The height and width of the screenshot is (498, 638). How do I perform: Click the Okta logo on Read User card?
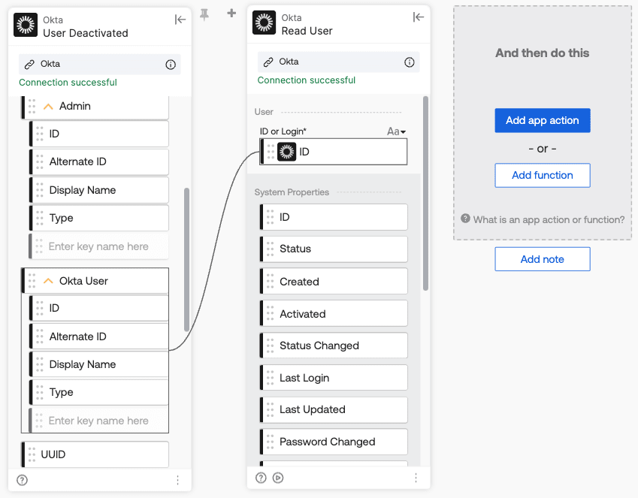point(264,23)
